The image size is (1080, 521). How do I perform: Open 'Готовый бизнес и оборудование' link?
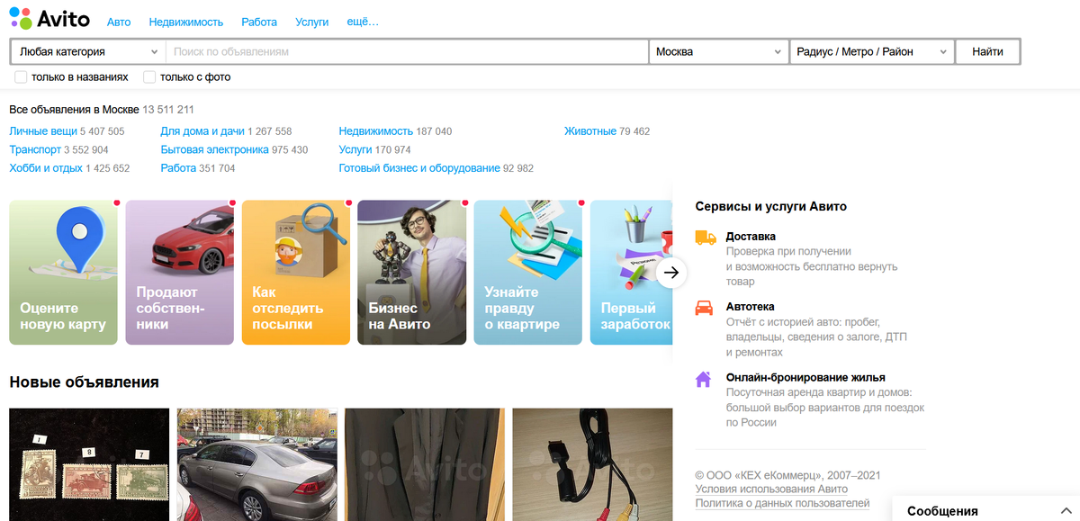point(419,168)
